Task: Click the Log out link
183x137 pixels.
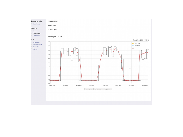Action: [x=35, y=49]
